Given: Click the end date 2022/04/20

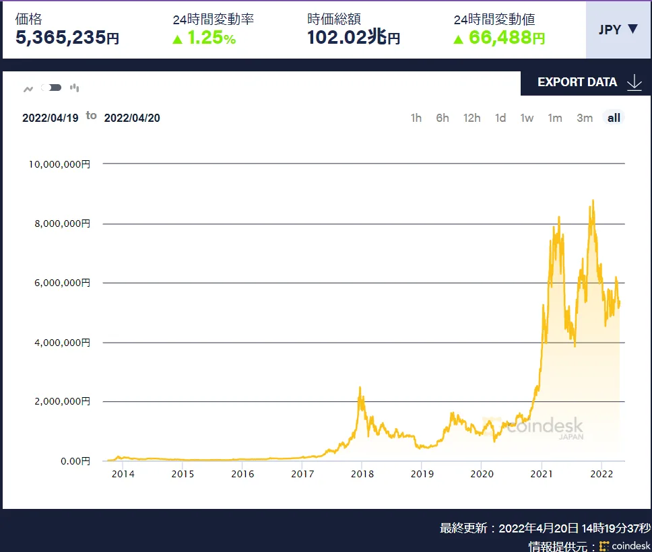Looking at the screenshot, I should click(x=132, y=118).
